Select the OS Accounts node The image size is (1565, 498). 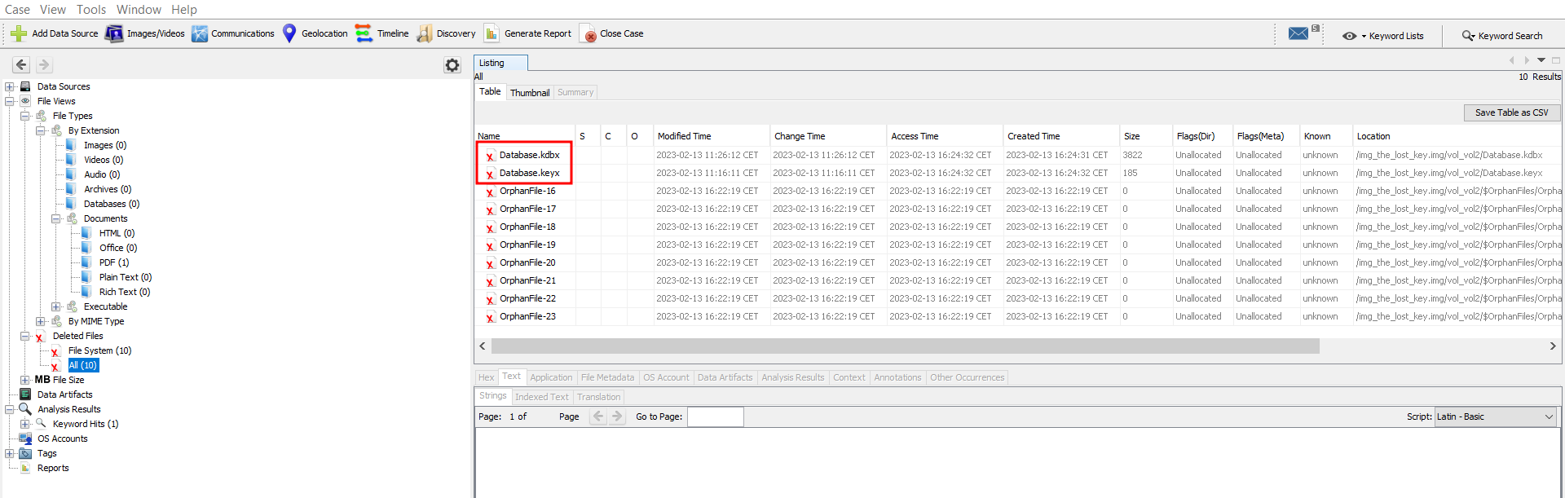point(63,439)
